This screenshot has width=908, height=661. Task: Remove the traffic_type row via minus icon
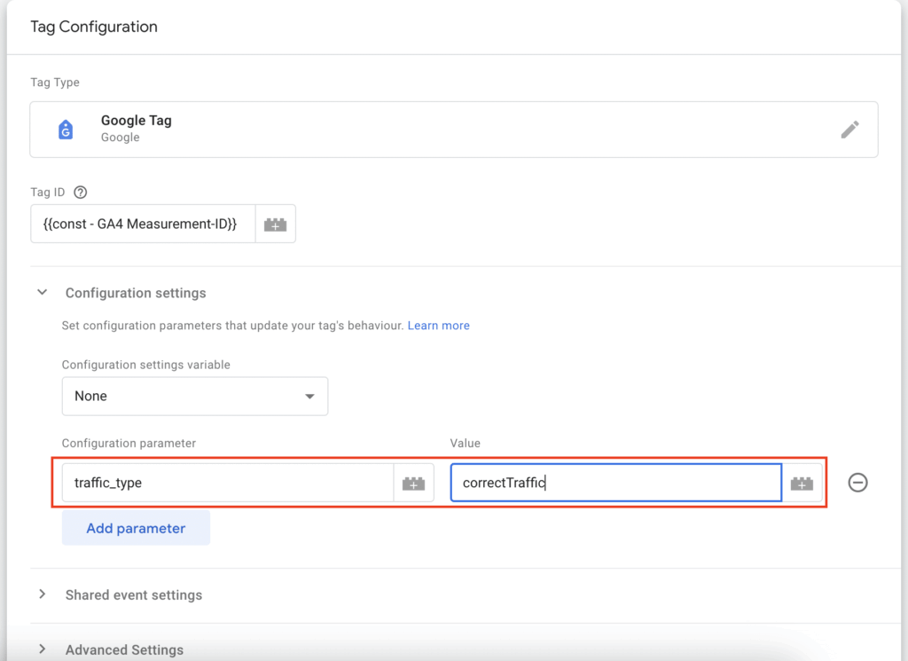pyautogui.click(x=857, y=482)
